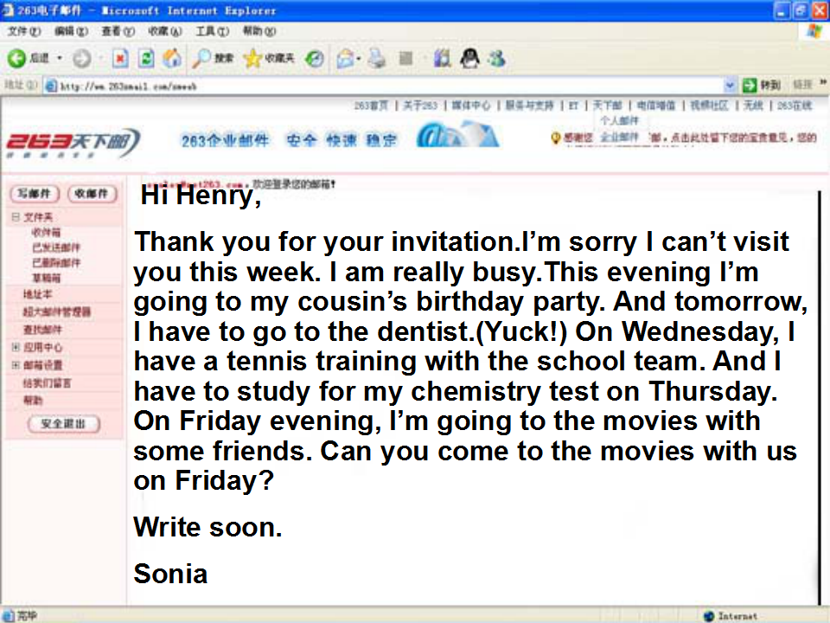Image resolution: width=830 pixels, height=623 pixels.
Task: Go to the browser Home icon
Action: 172,58
